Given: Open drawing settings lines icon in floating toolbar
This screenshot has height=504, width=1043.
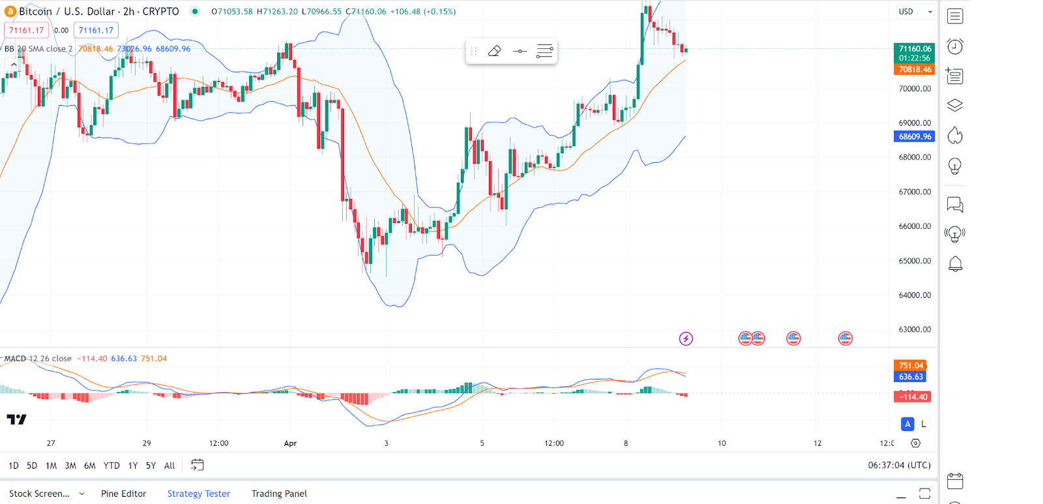Looking at the screenshot, I should (x=544, y=51).
